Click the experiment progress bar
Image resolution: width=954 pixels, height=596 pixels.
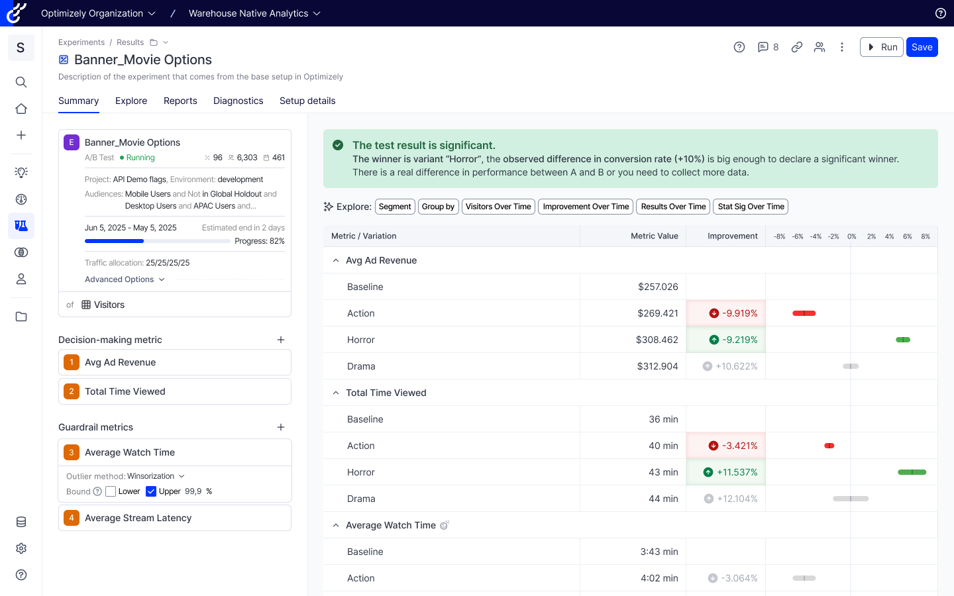coord(158,241)
